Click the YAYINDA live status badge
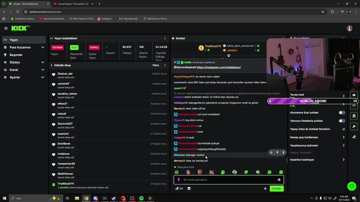360x202 pixels. (x=57, y=47)
